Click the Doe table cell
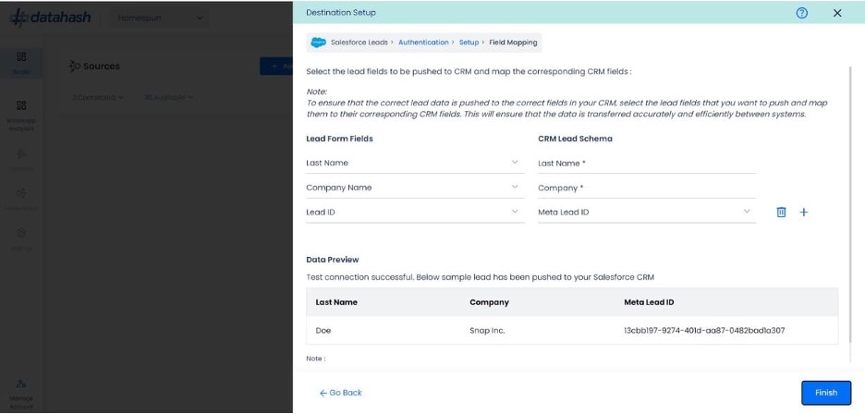Viewport: 865px width, 414px height. 323,331
